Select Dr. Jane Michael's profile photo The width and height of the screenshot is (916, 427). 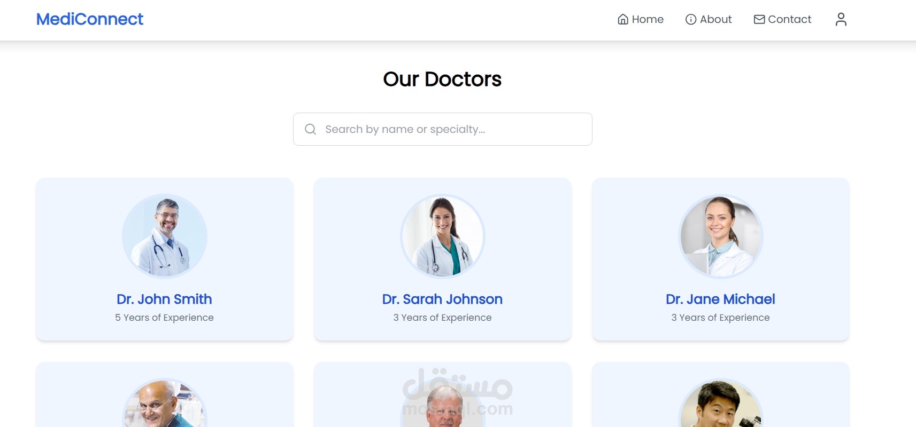pyautogui.click(x=721, y=236)
